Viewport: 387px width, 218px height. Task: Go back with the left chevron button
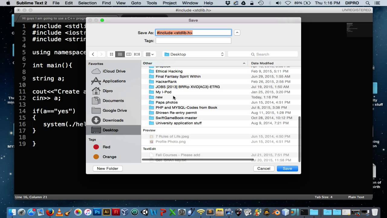[93, 54]
